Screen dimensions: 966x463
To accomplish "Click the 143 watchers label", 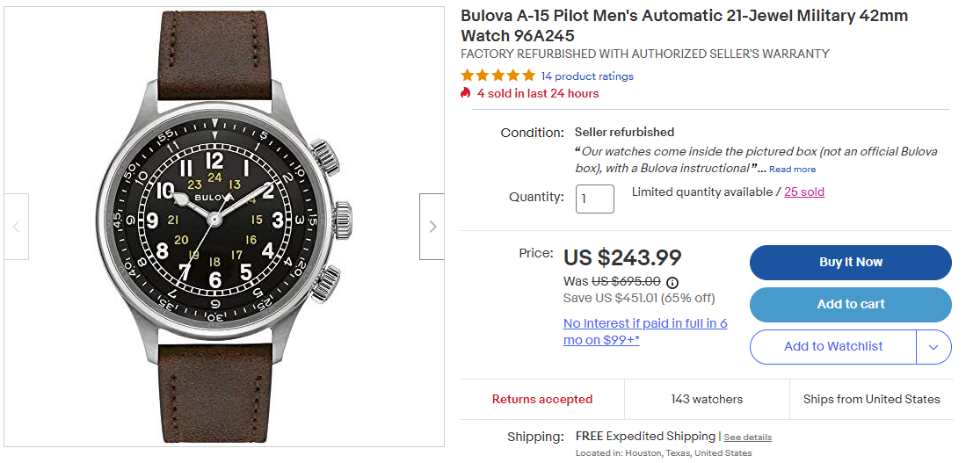I will [x=707, y=400].
